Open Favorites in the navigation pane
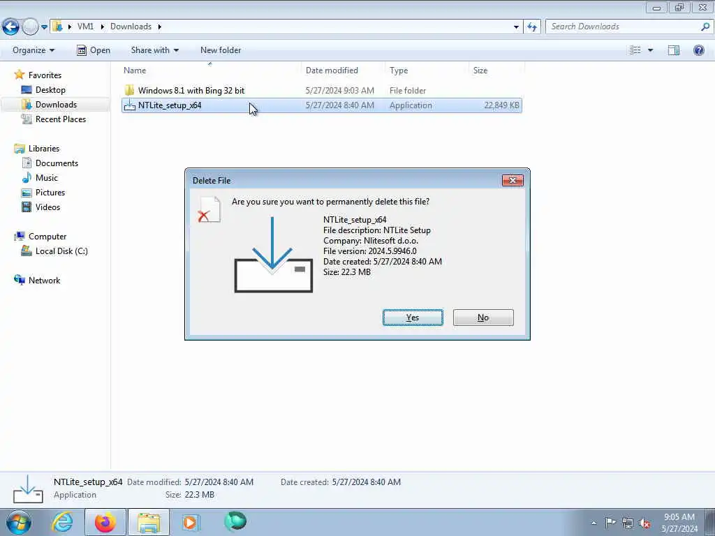 (x=45, y=75)
